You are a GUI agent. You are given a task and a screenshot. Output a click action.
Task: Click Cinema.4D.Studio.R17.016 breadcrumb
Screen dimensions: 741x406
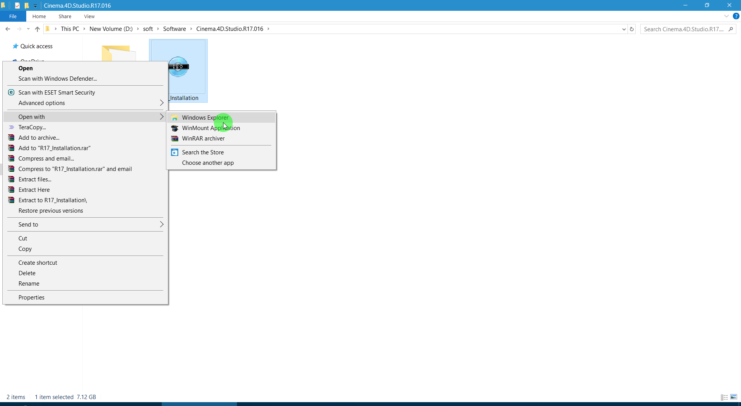click(x=230, y=29)
